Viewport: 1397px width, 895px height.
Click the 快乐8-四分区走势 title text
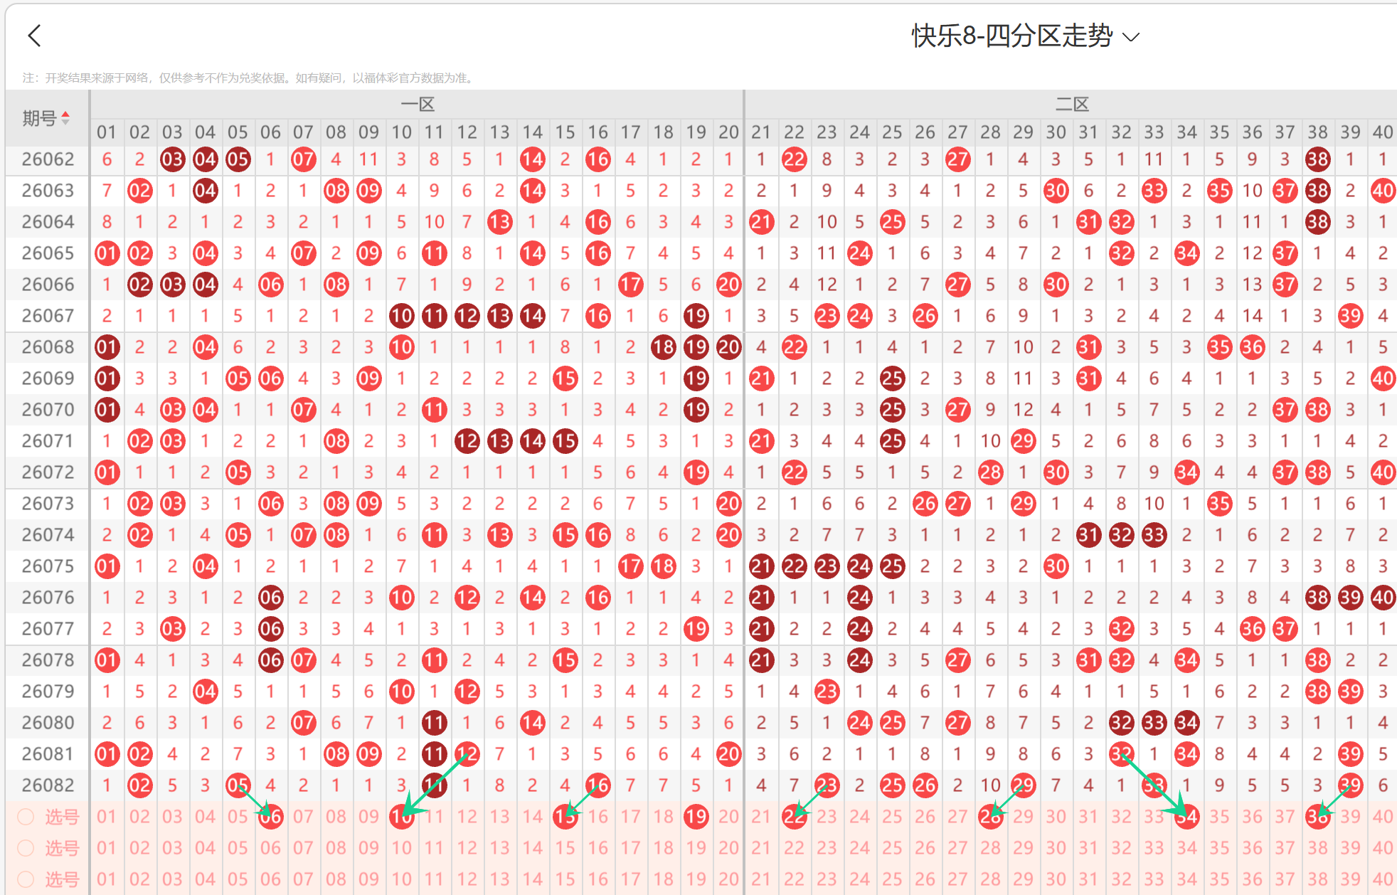pyautogui.click(x=1011, y=36)
